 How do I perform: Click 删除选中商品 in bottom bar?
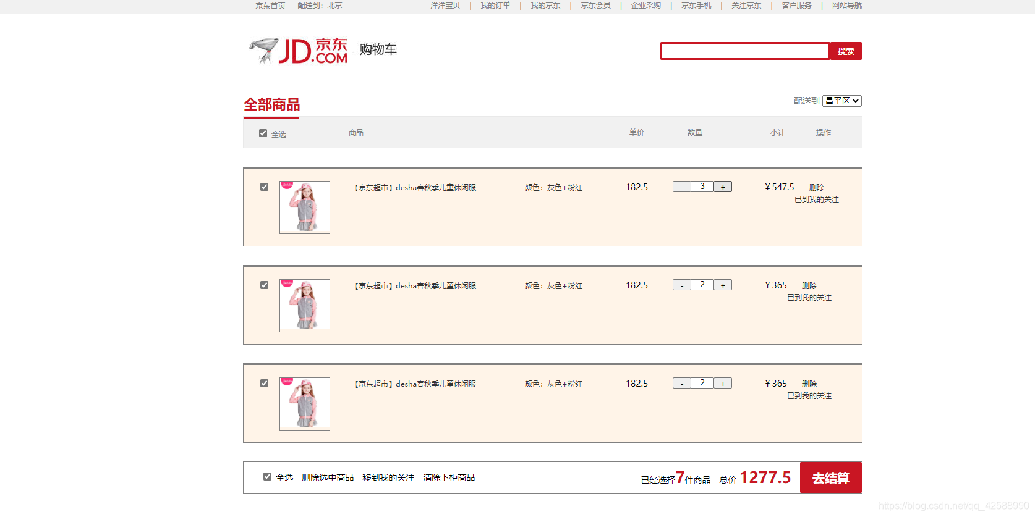pyautogui.click(x=328, y=477)
